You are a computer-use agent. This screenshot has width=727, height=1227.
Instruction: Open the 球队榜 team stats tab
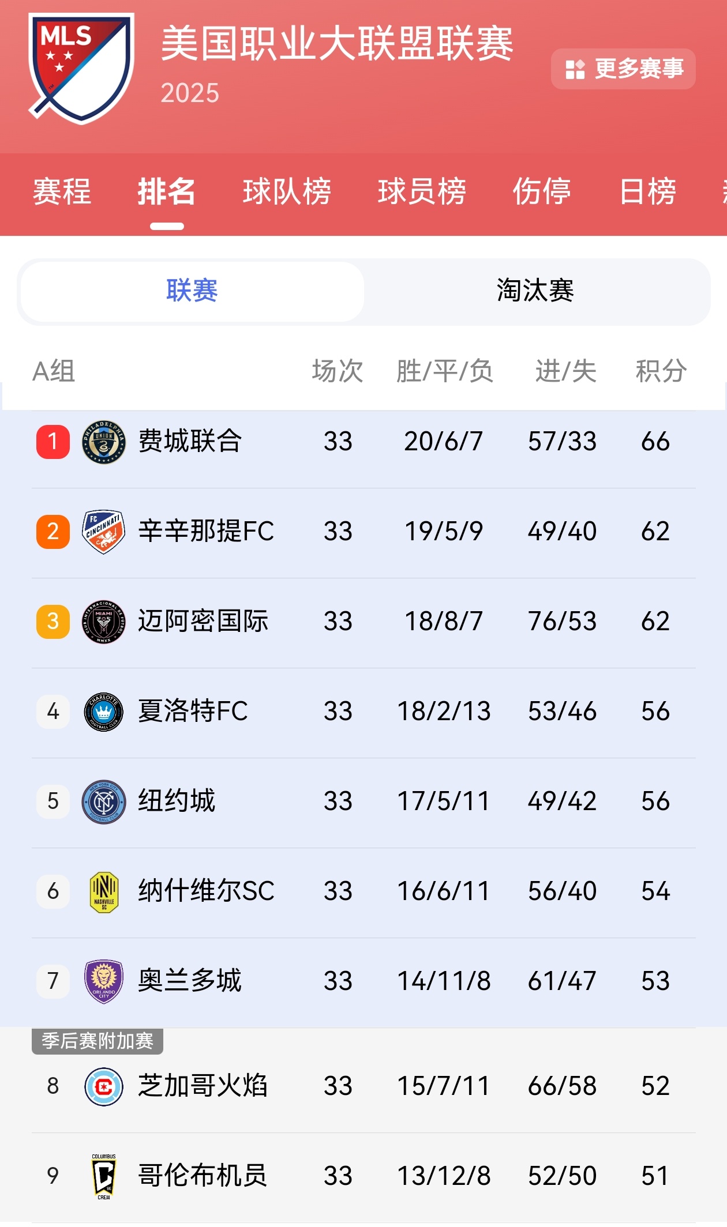[x=287, y=192]
